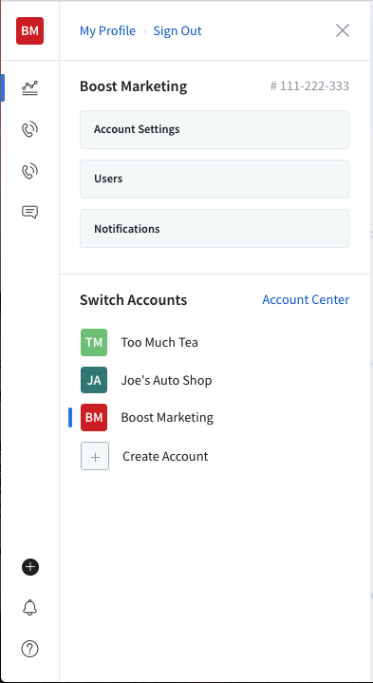Click the Boost Marketing heading
Viewport: 373px width, 683px height.
[x=134, y=86]
